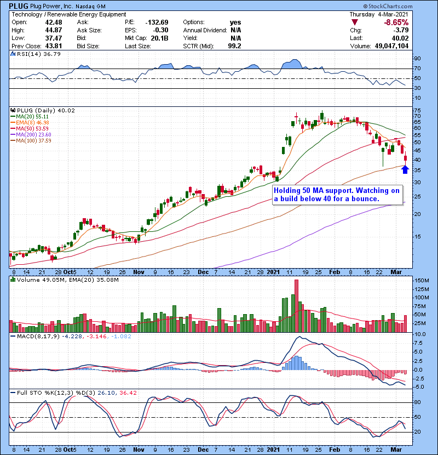The width and height of the screenshot is (438, 455).
Task: Click the bar-chart icon beside Volume label
Action: click(13, 280)
